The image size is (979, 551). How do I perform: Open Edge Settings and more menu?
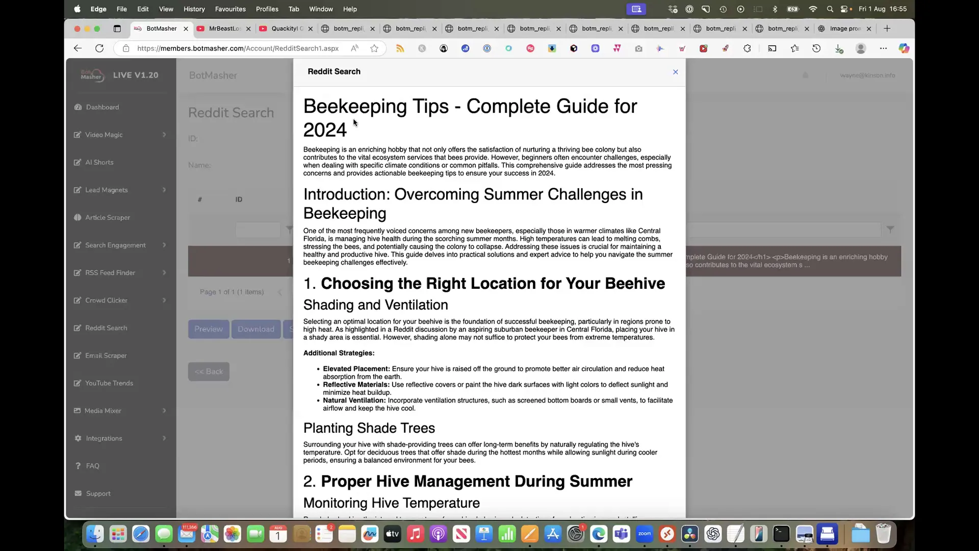[883, 48]
